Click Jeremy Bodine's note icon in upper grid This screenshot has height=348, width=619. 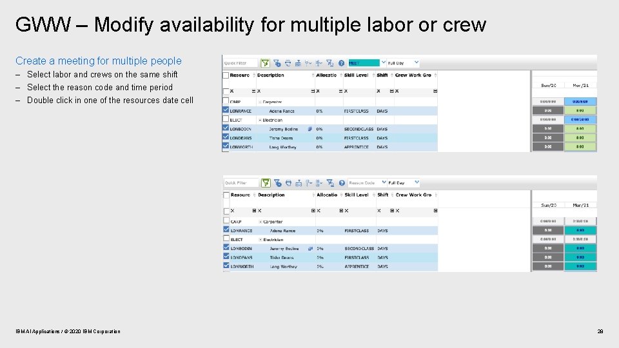pyautogui.click(x=310, y=129)
